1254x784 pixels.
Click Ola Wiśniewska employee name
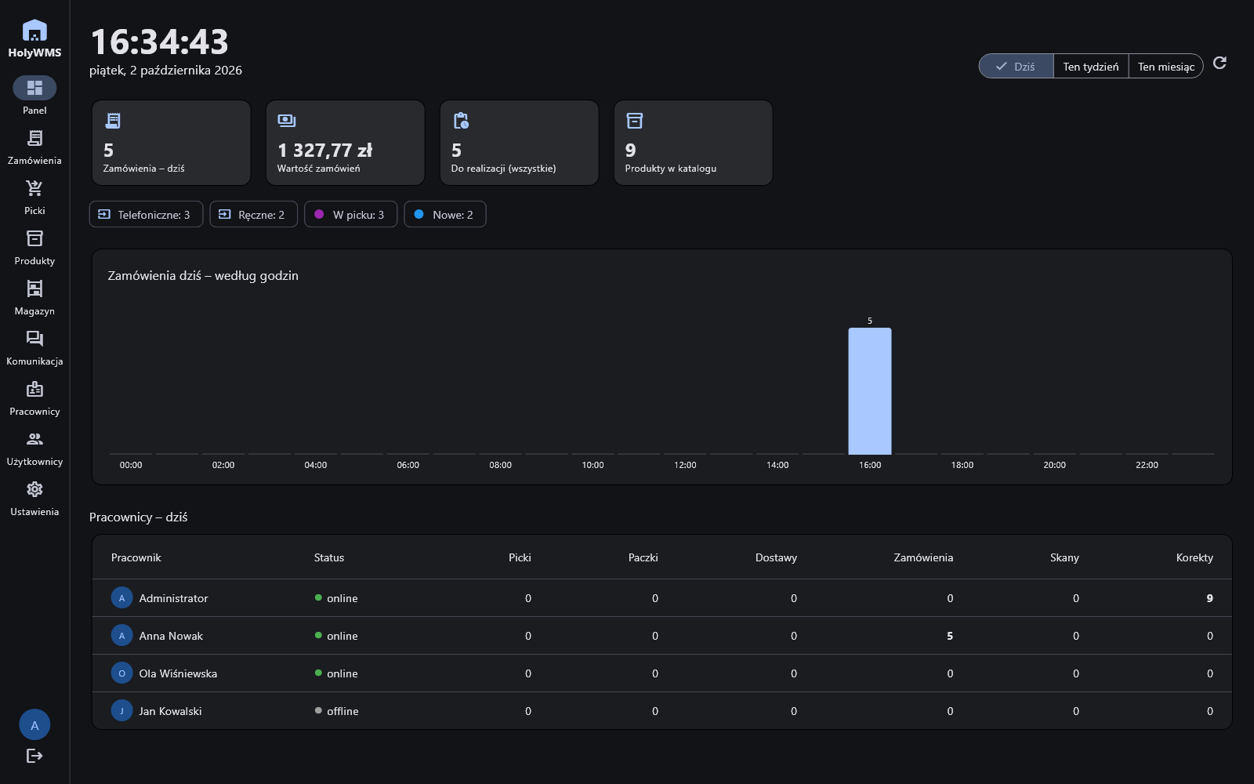[x=178, y=673]
